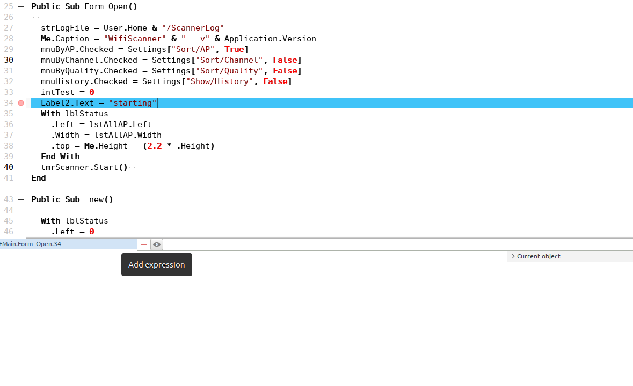The height and width of the screenshot is (386, 633).
Task: Click line number 27 in the gutter
Action: 9,28
